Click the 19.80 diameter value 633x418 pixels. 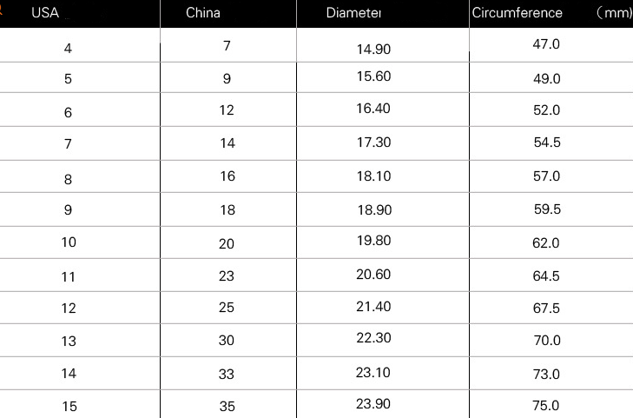pyautogui.click(x=373, y=242)
